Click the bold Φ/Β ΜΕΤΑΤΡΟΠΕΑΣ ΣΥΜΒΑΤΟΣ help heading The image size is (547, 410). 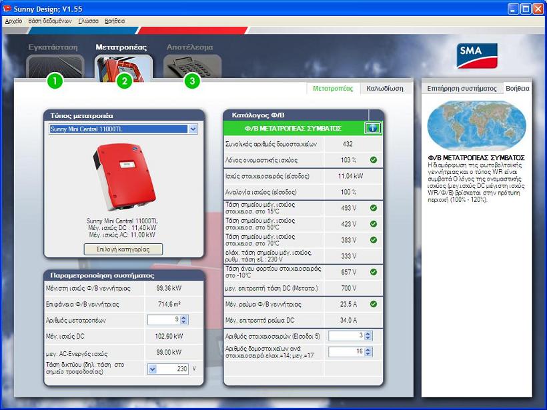[x=476, y=158]
